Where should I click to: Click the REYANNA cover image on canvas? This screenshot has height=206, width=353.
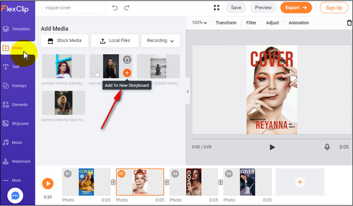coord(272,90)
